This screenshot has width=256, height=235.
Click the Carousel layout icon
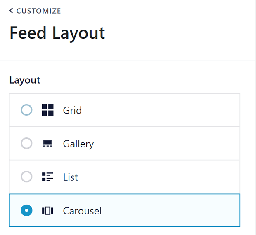pyautogui.click(x=47, y=211)
